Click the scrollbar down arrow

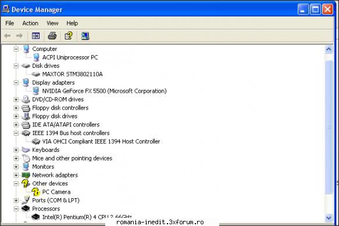(329, 218)
